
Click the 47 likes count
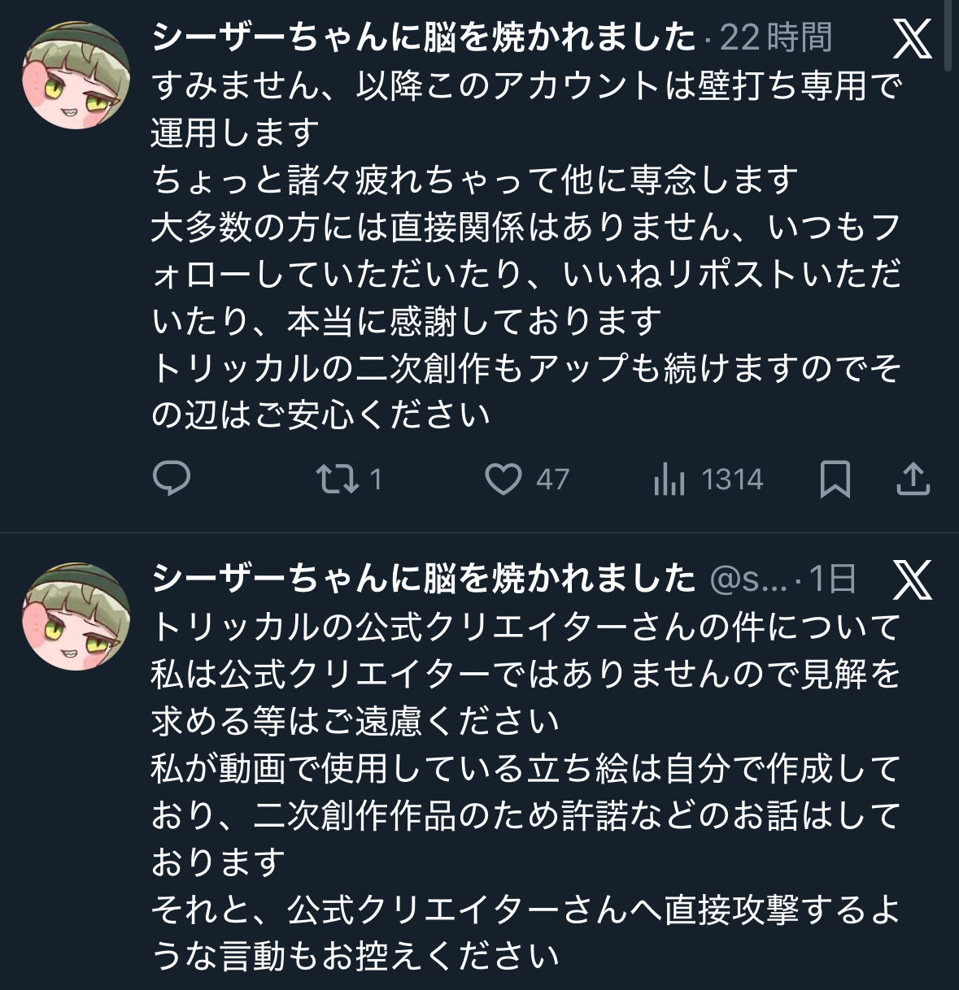point(552,480)
